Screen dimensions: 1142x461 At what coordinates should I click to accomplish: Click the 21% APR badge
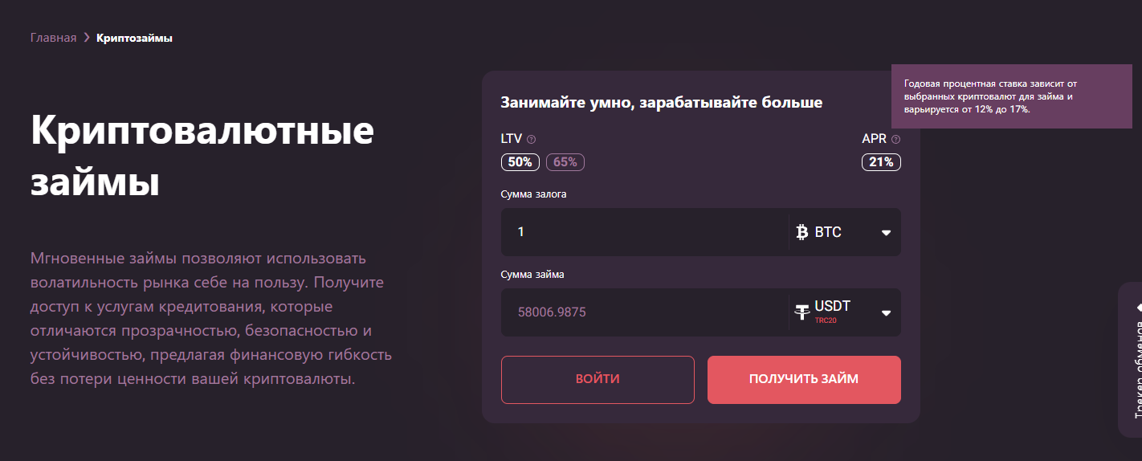(881, 161)
